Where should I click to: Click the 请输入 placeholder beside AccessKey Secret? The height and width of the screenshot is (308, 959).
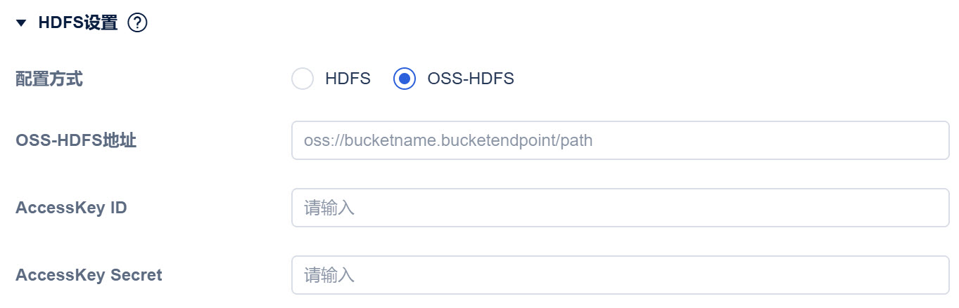pos(329,275)
